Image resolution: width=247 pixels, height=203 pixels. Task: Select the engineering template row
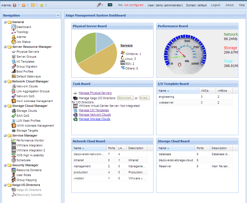pos(195,97)
